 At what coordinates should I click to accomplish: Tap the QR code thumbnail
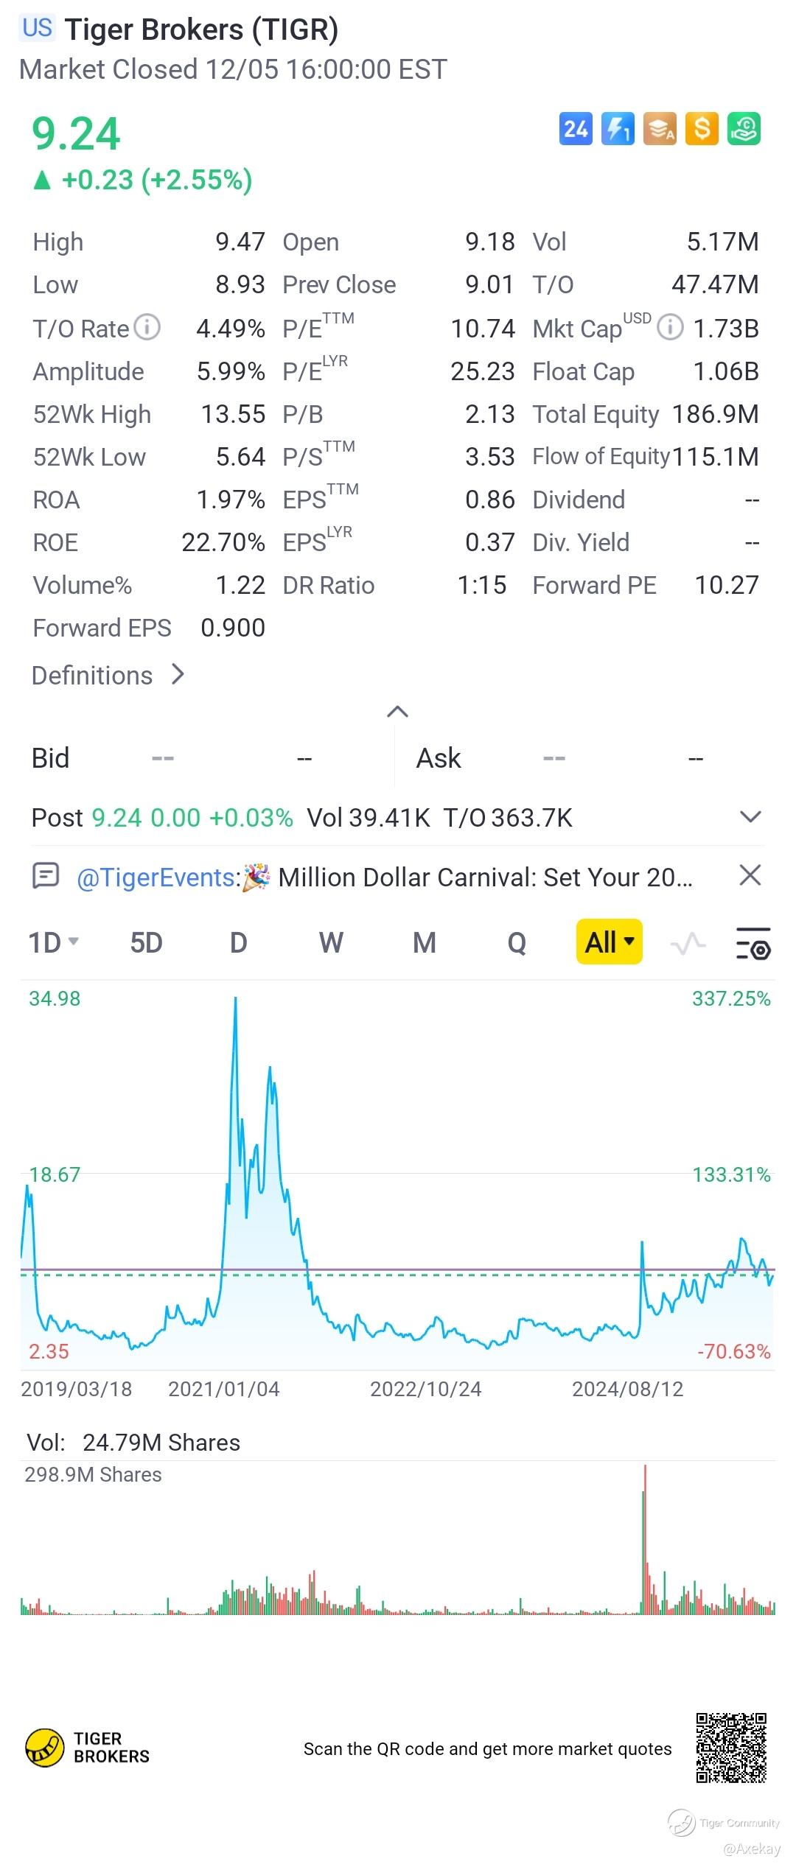coord(731,1748)
